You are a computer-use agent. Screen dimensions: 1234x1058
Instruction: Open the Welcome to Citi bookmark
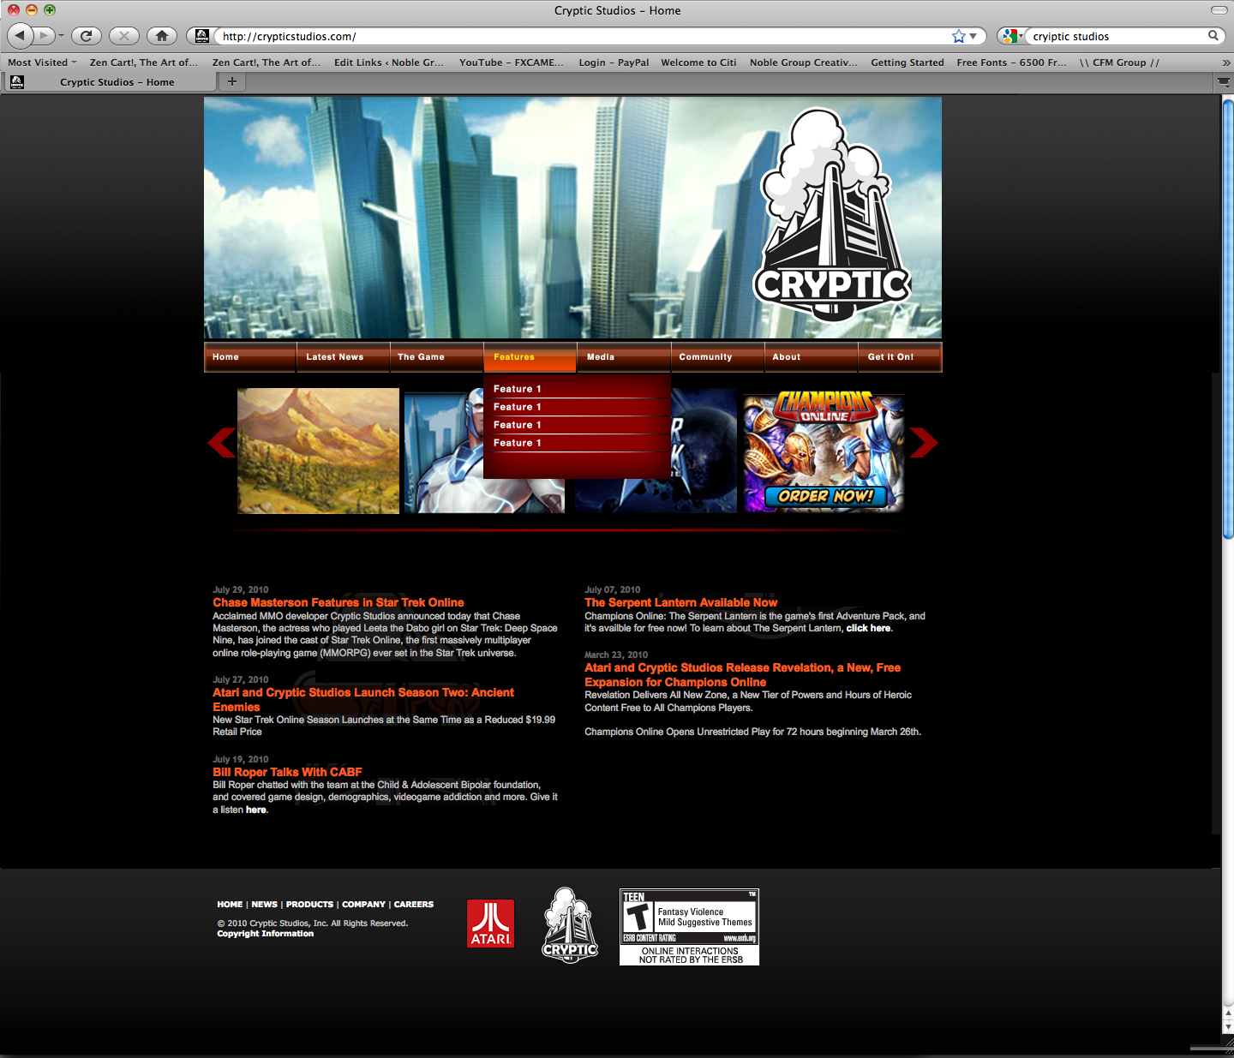coord(698,63)
